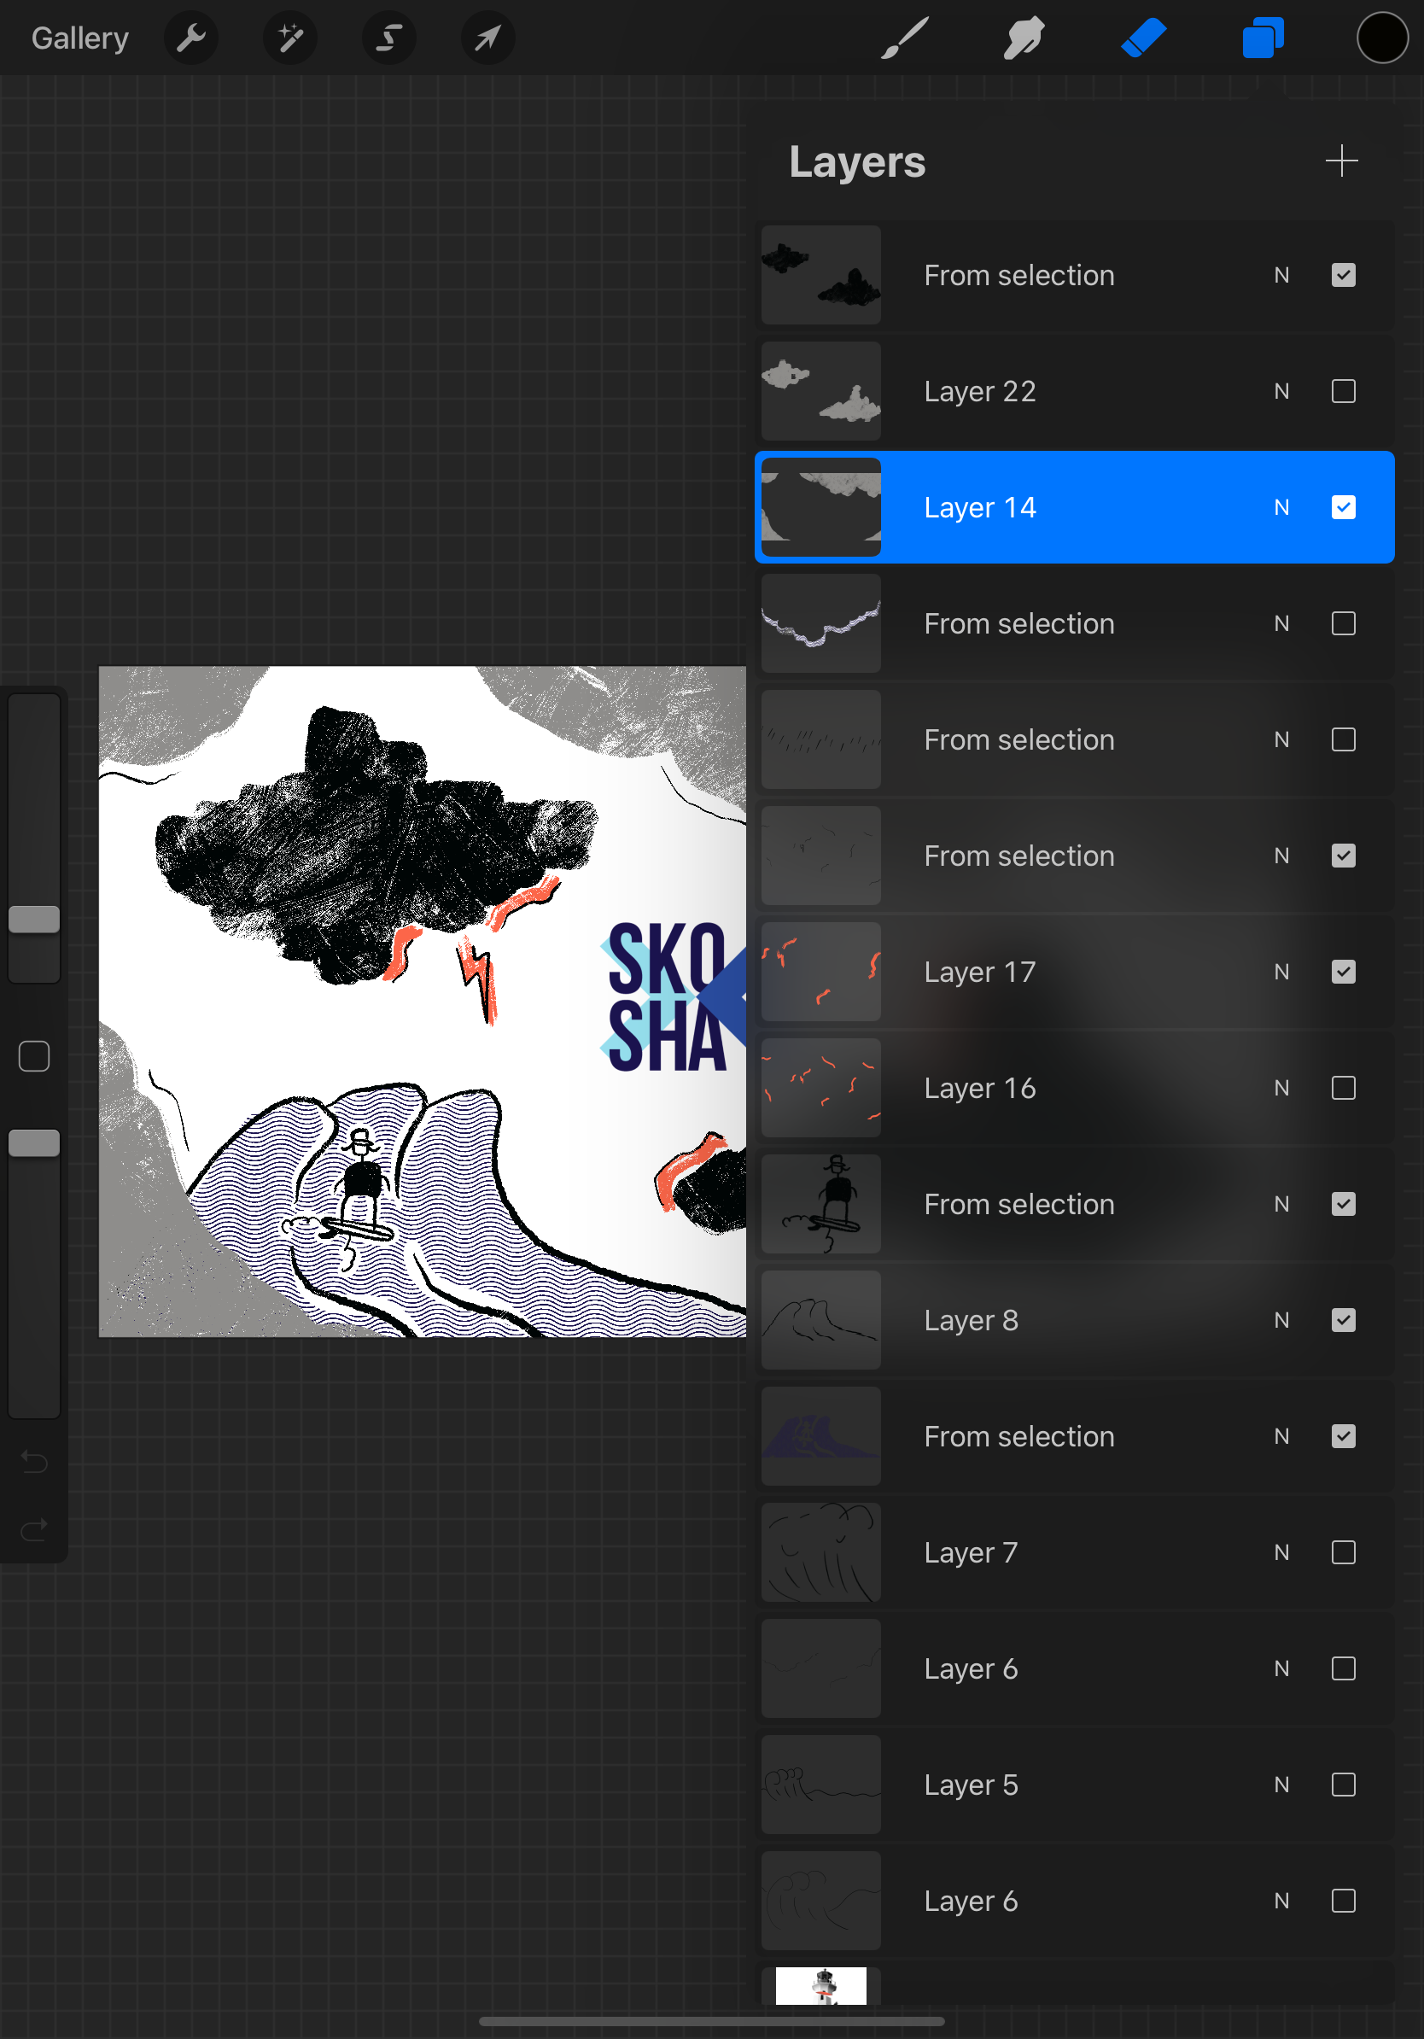This screenshot has width=1424, height=2039.
Task: Open blend mode N for Layer 16
Action: [1281, 1088]
